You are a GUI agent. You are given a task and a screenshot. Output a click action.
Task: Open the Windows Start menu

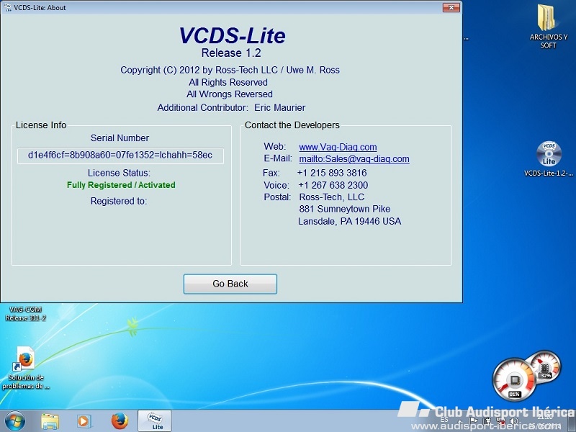pos(15,421)
